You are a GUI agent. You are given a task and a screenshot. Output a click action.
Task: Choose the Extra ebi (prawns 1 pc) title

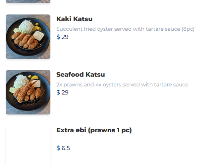pos(94,130)
